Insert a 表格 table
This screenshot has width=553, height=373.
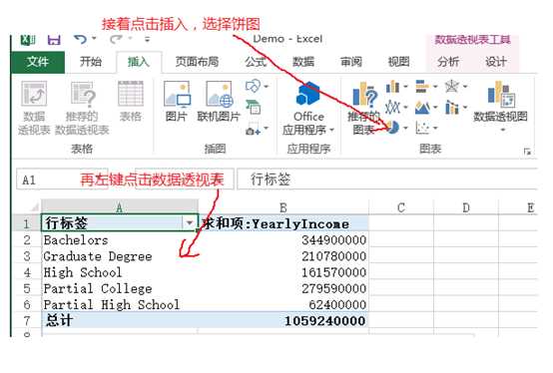click(131, 102)
